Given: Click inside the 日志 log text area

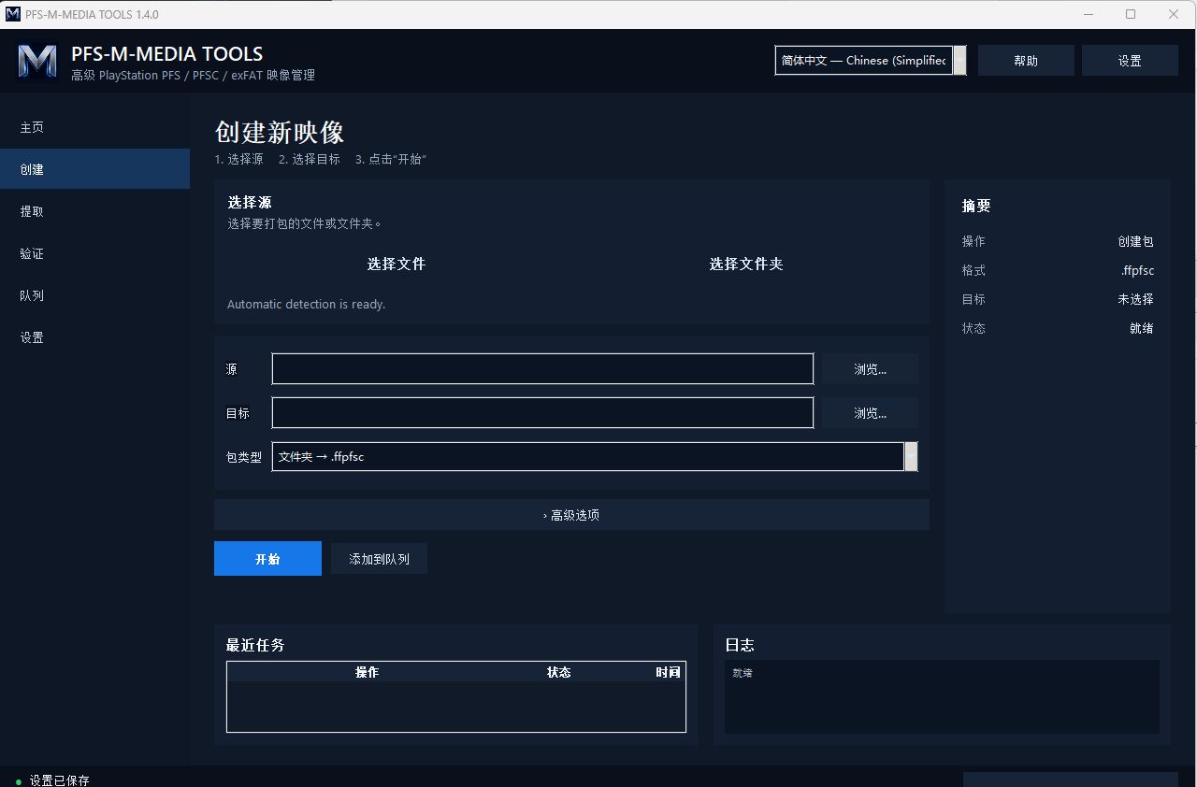Looking at the screenshot, I should (942, 697).
